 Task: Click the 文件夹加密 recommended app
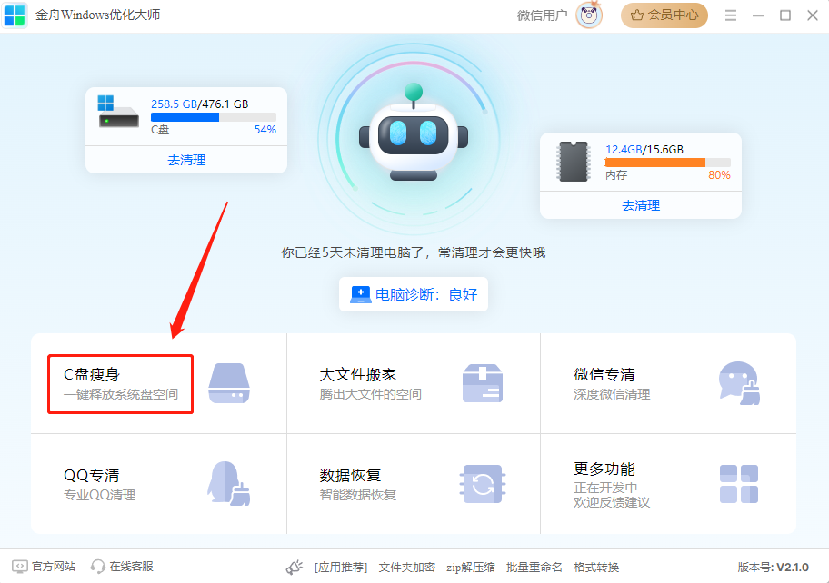406,567
